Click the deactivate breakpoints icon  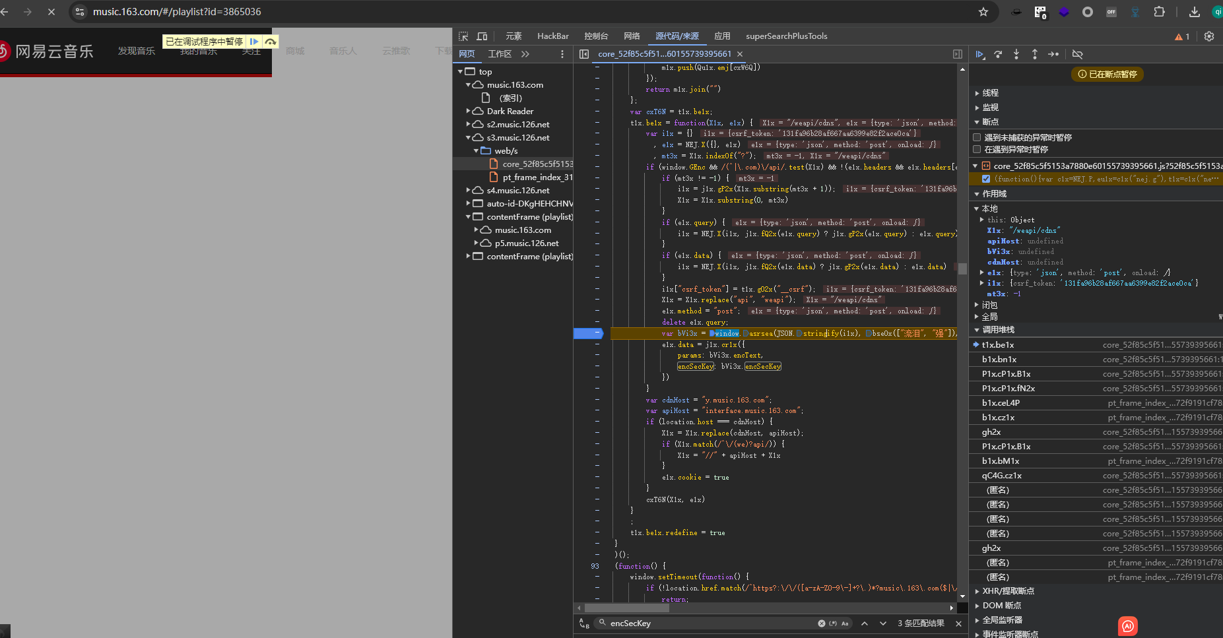pyautogui.click(x=1078, y=54)
